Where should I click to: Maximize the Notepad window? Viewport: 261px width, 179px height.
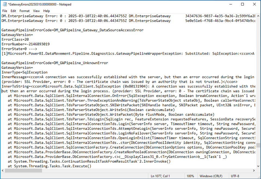coord(243,4)
